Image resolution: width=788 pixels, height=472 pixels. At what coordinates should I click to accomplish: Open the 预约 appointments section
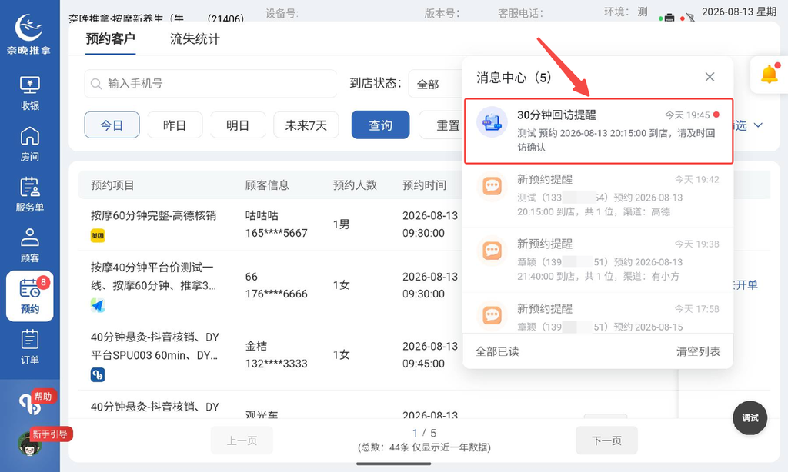point(30,296)
